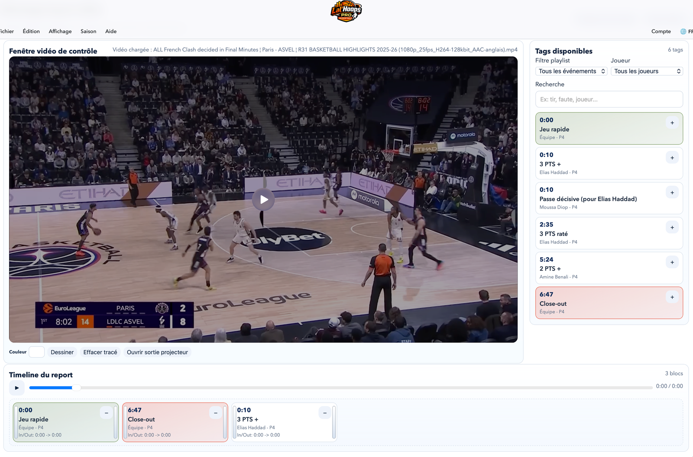Image resolution: width=693 pixels, height=457 pixels.
Task: Click the tag search field
Action: 609,99
